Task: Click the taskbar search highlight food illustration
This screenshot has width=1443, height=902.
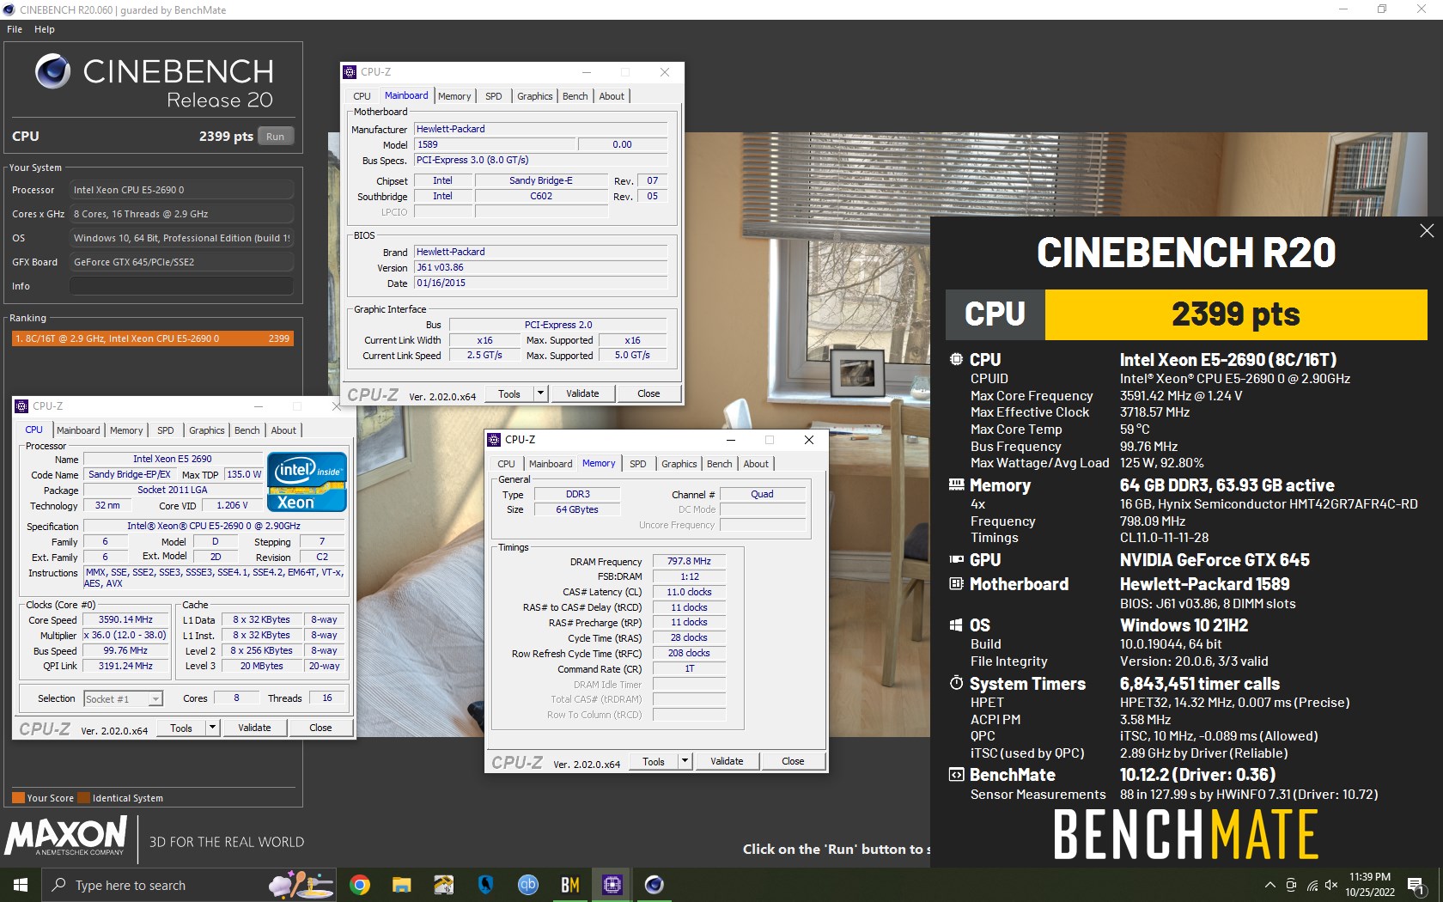Action: coord(301,885)
